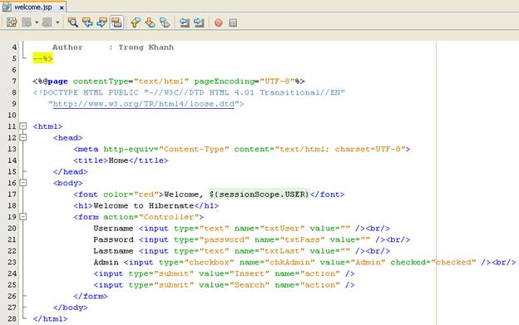Click the word Username on line 20
The image size is (519, 325).
[x=113, y=229]
